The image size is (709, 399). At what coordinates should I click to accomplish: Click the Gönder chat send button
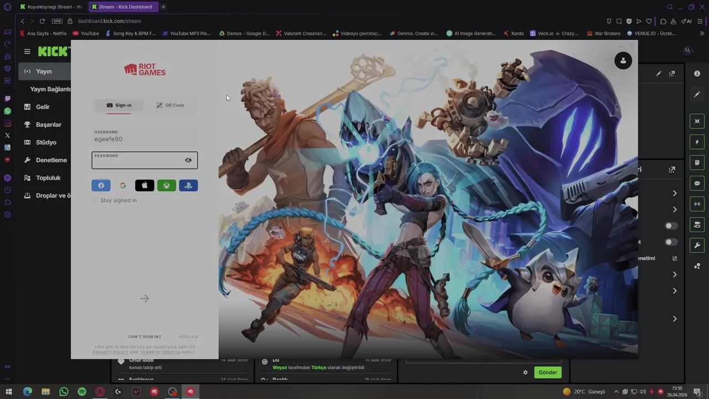click(548, 372)
